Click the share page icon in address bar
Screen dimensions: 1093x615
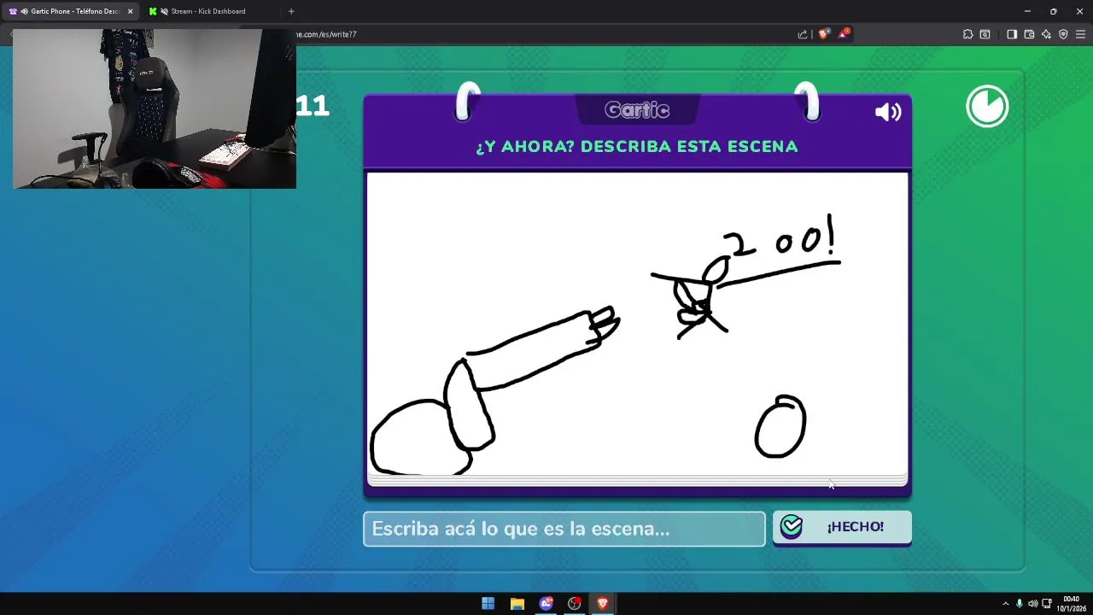803,34
